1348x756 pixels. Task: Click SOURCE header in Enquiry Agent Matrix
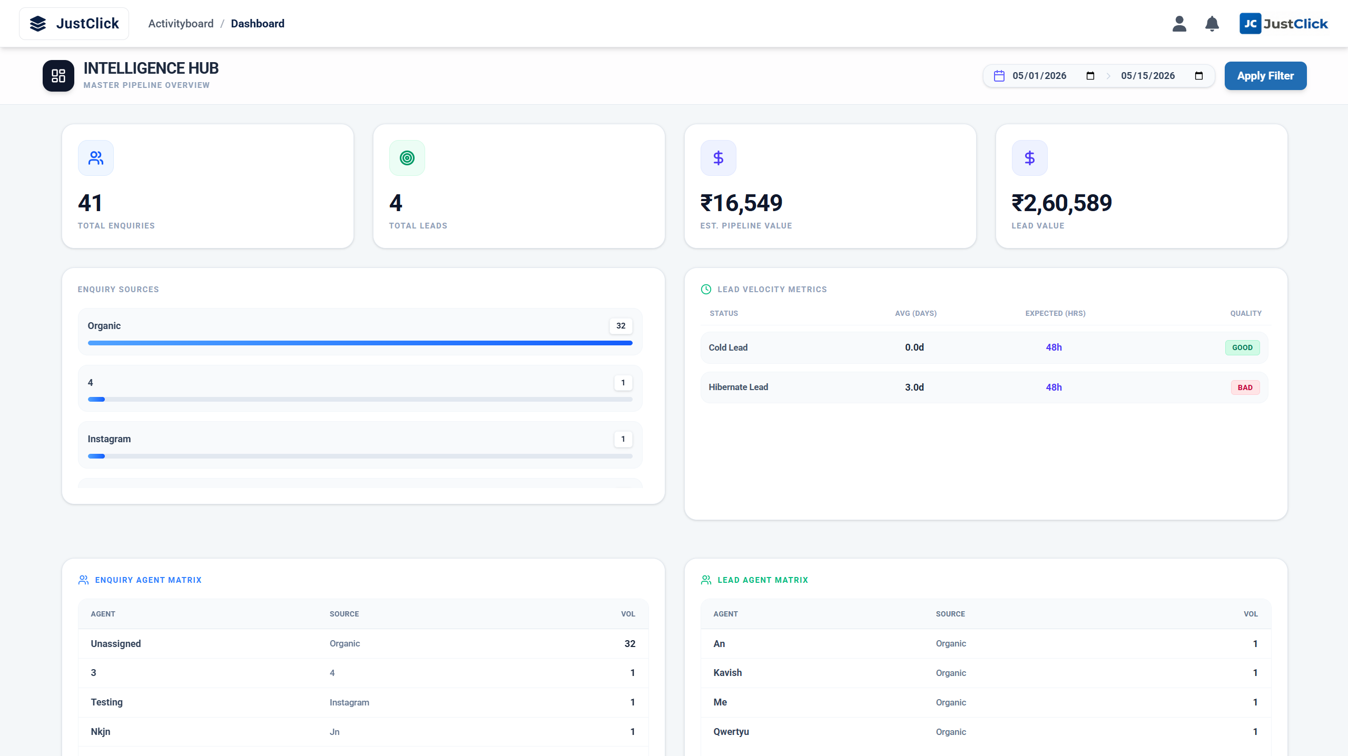tap(345, 614)
